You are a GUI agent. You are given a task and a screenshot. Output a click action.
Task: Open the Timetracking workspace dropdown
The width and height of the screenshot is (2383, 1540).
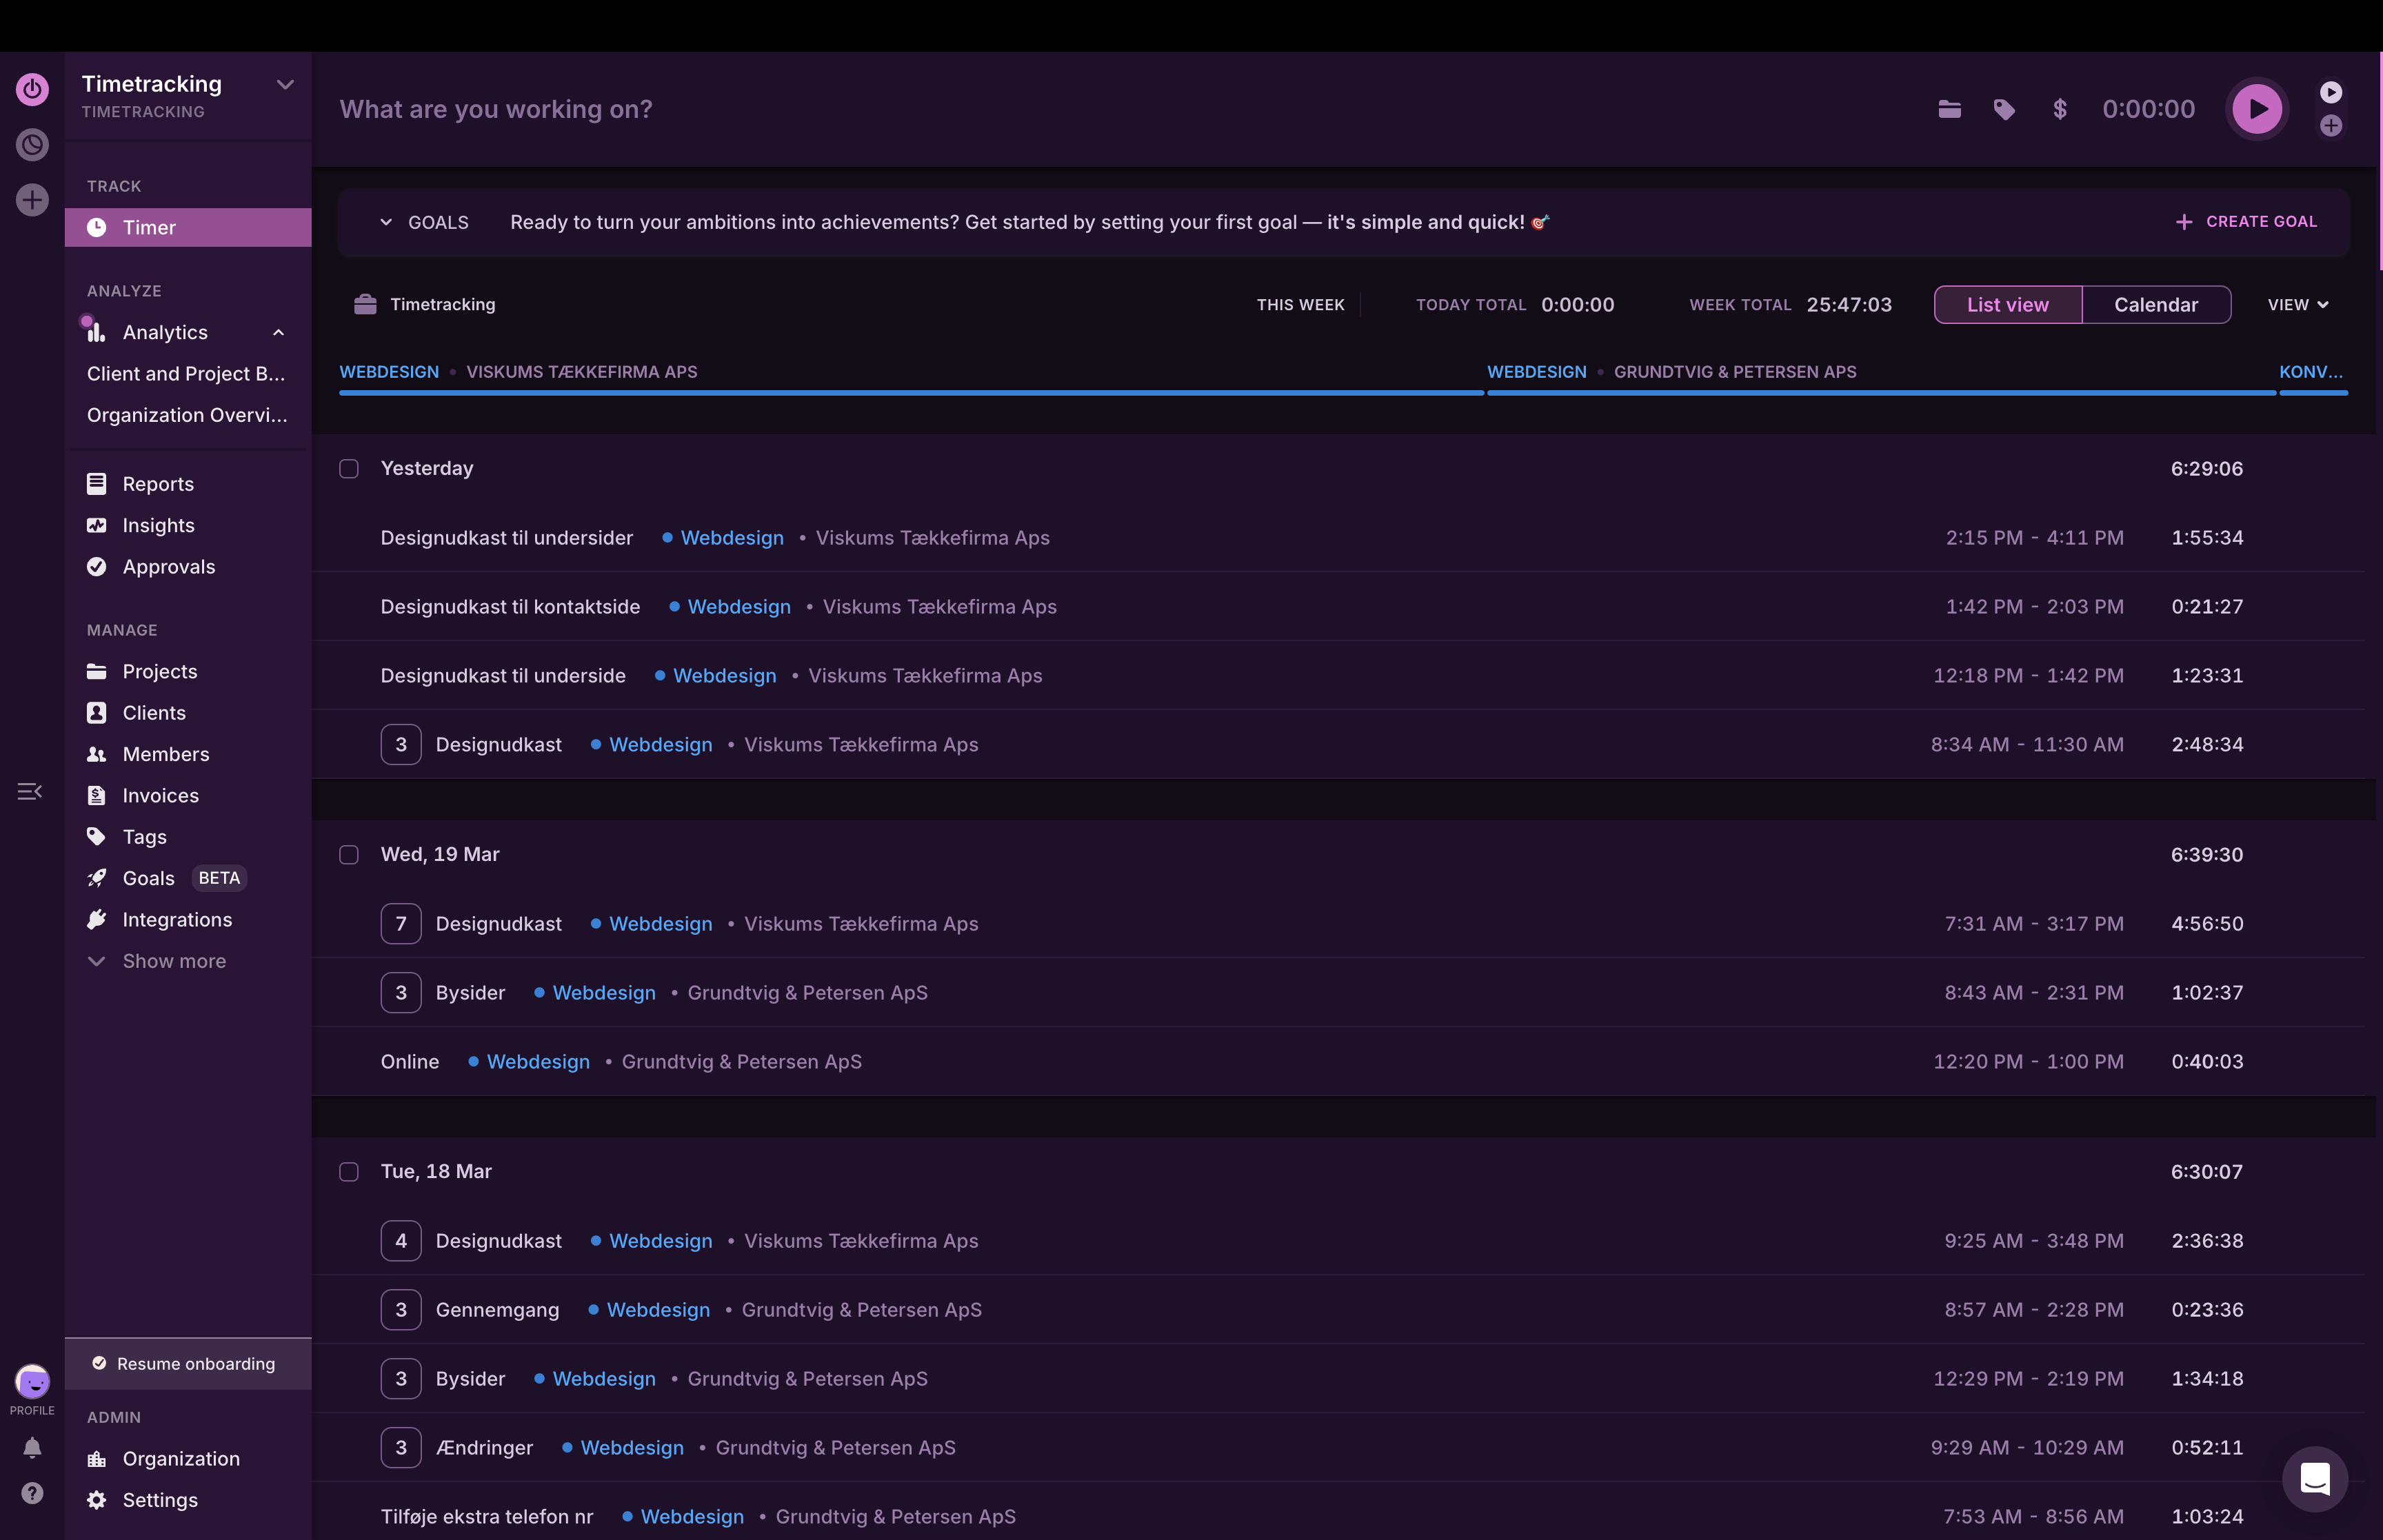285,85
